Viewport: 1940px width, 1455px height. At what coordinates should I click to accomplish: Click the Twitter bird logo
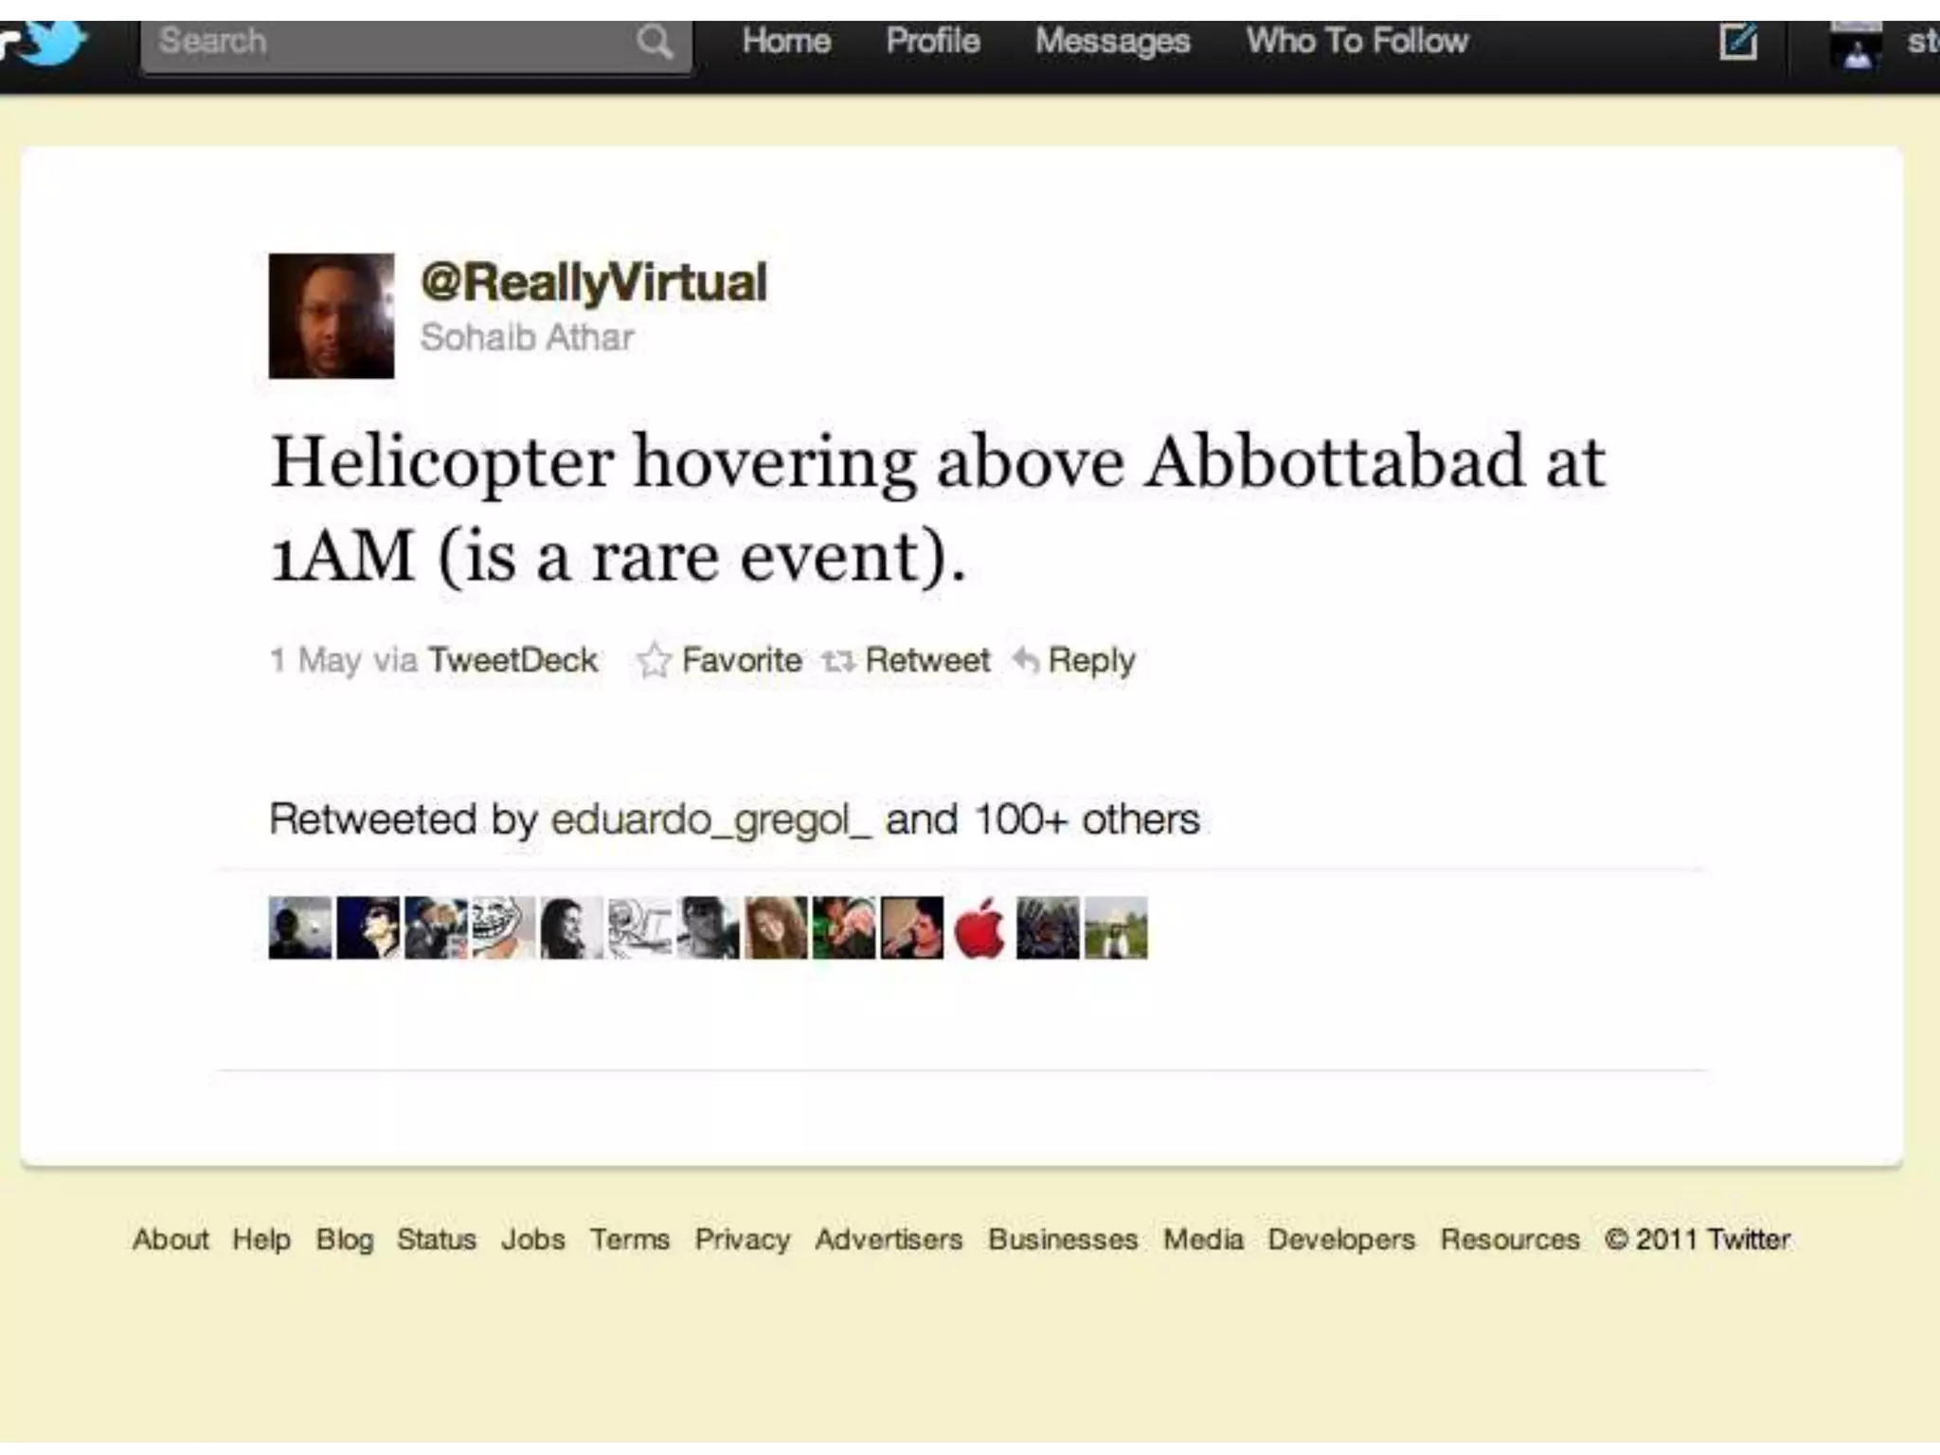(44, 44)
